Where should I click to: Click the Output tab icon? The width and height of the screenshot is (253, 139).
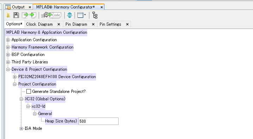8,7
